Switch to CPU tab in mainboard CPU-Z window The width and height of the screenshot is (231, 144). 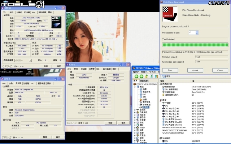pyautogui.click(x=4, y=84)
